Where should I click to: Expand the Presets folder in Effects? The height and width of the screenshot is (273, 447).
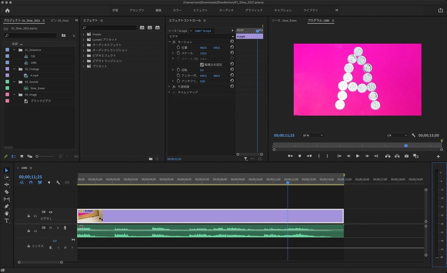(x=83, y=34)
